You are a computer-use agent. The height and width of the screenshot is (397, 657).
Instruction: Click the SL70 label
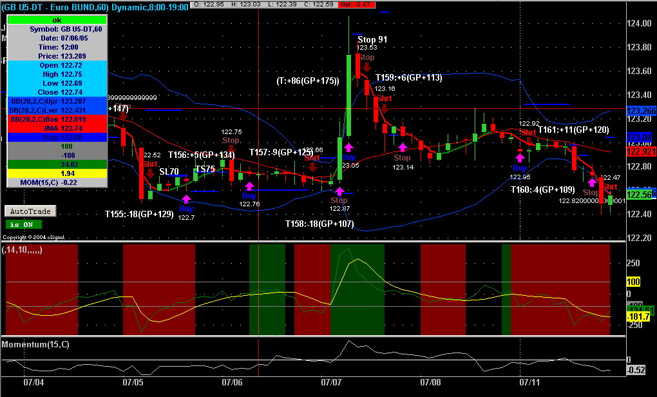coord(169,171)
